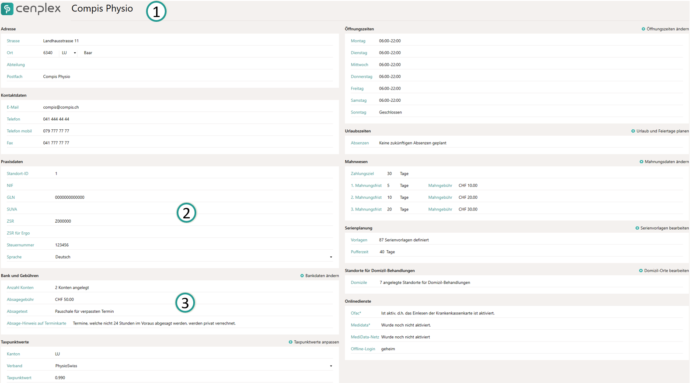Image resolution: width=690 pixels, height=383 pixels.
Task: Open the Öffnungszeiten ändern link
Action: 667,29
